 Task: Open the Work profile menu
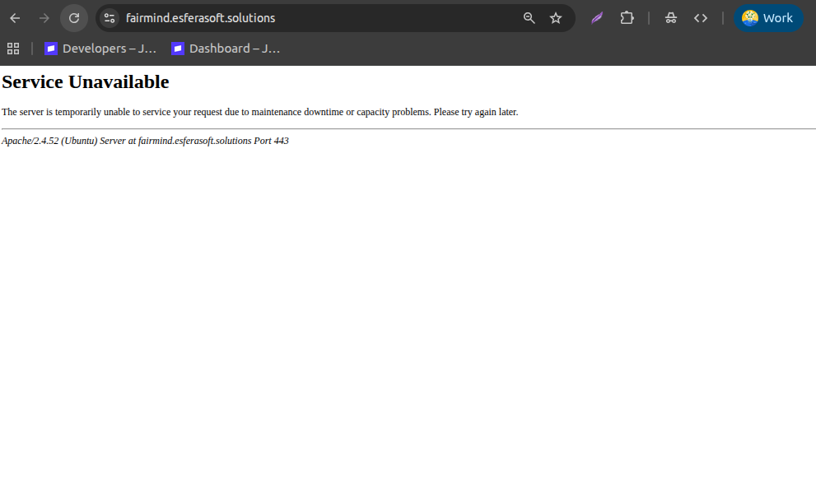point(767,18)
